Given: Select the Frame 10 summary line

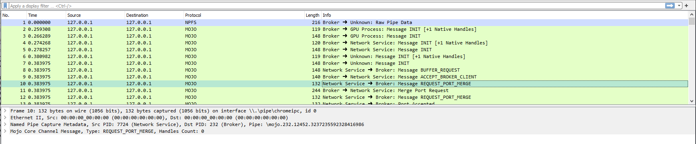Looking at the screenshot, I should (163, 111).
